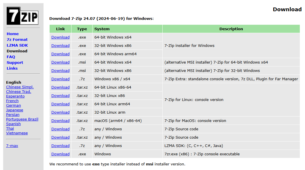Viewport: 305px width, 170px height.
Task: Switch language to Esperanto
Action: click(x=15, y=96)
